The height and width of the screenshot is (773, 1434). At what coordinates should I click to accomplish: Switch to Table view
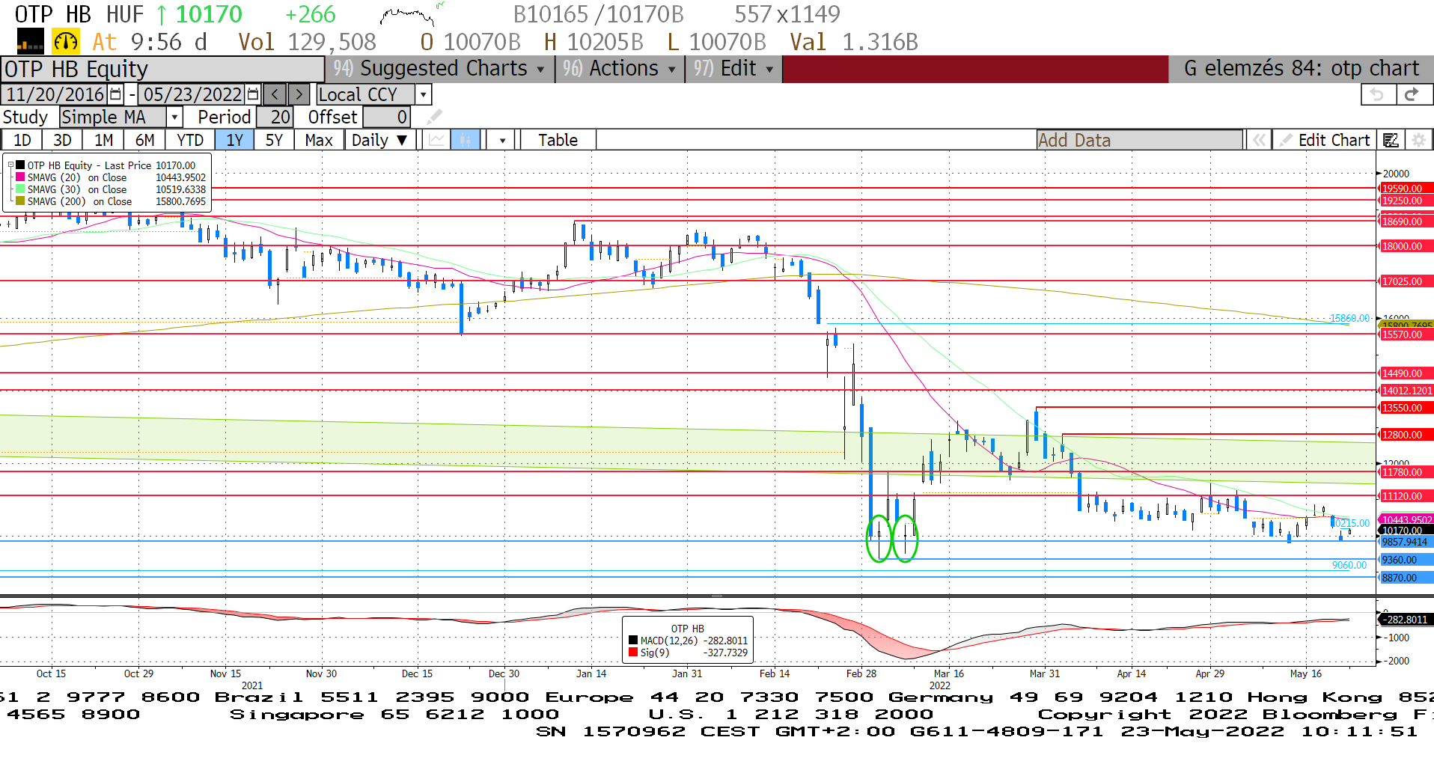558,140
